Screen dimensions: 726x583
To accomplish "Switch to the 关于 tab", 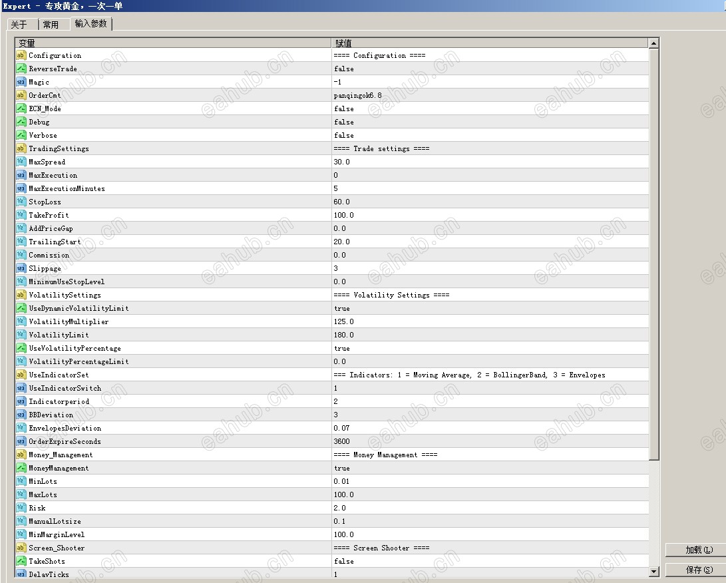I will coord(22,25).
